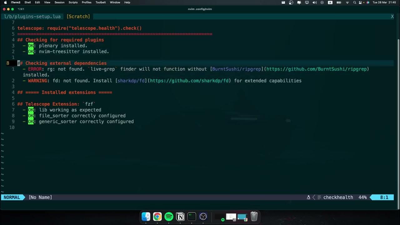Image resolution: width=400 pixels, height=225 pixels.
Task: Restore minimized Chrome window in Dock
Action: pyautogui.click(x=242, y=217)
